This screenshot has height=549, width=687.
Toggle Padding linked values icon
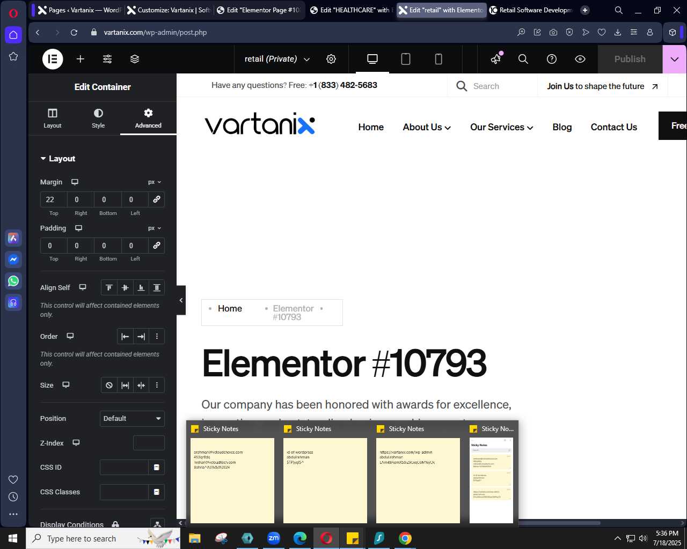click(x=157, y=246)
